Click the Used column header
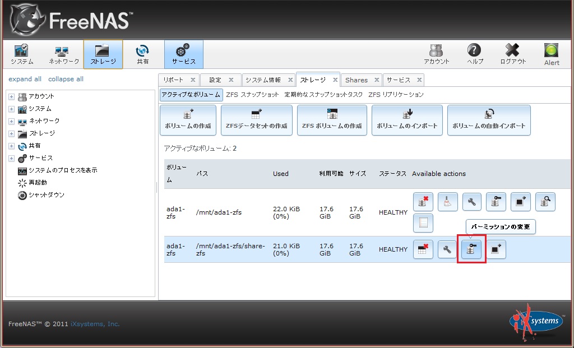This screenshot has width=574, height=348. [281, 174]
